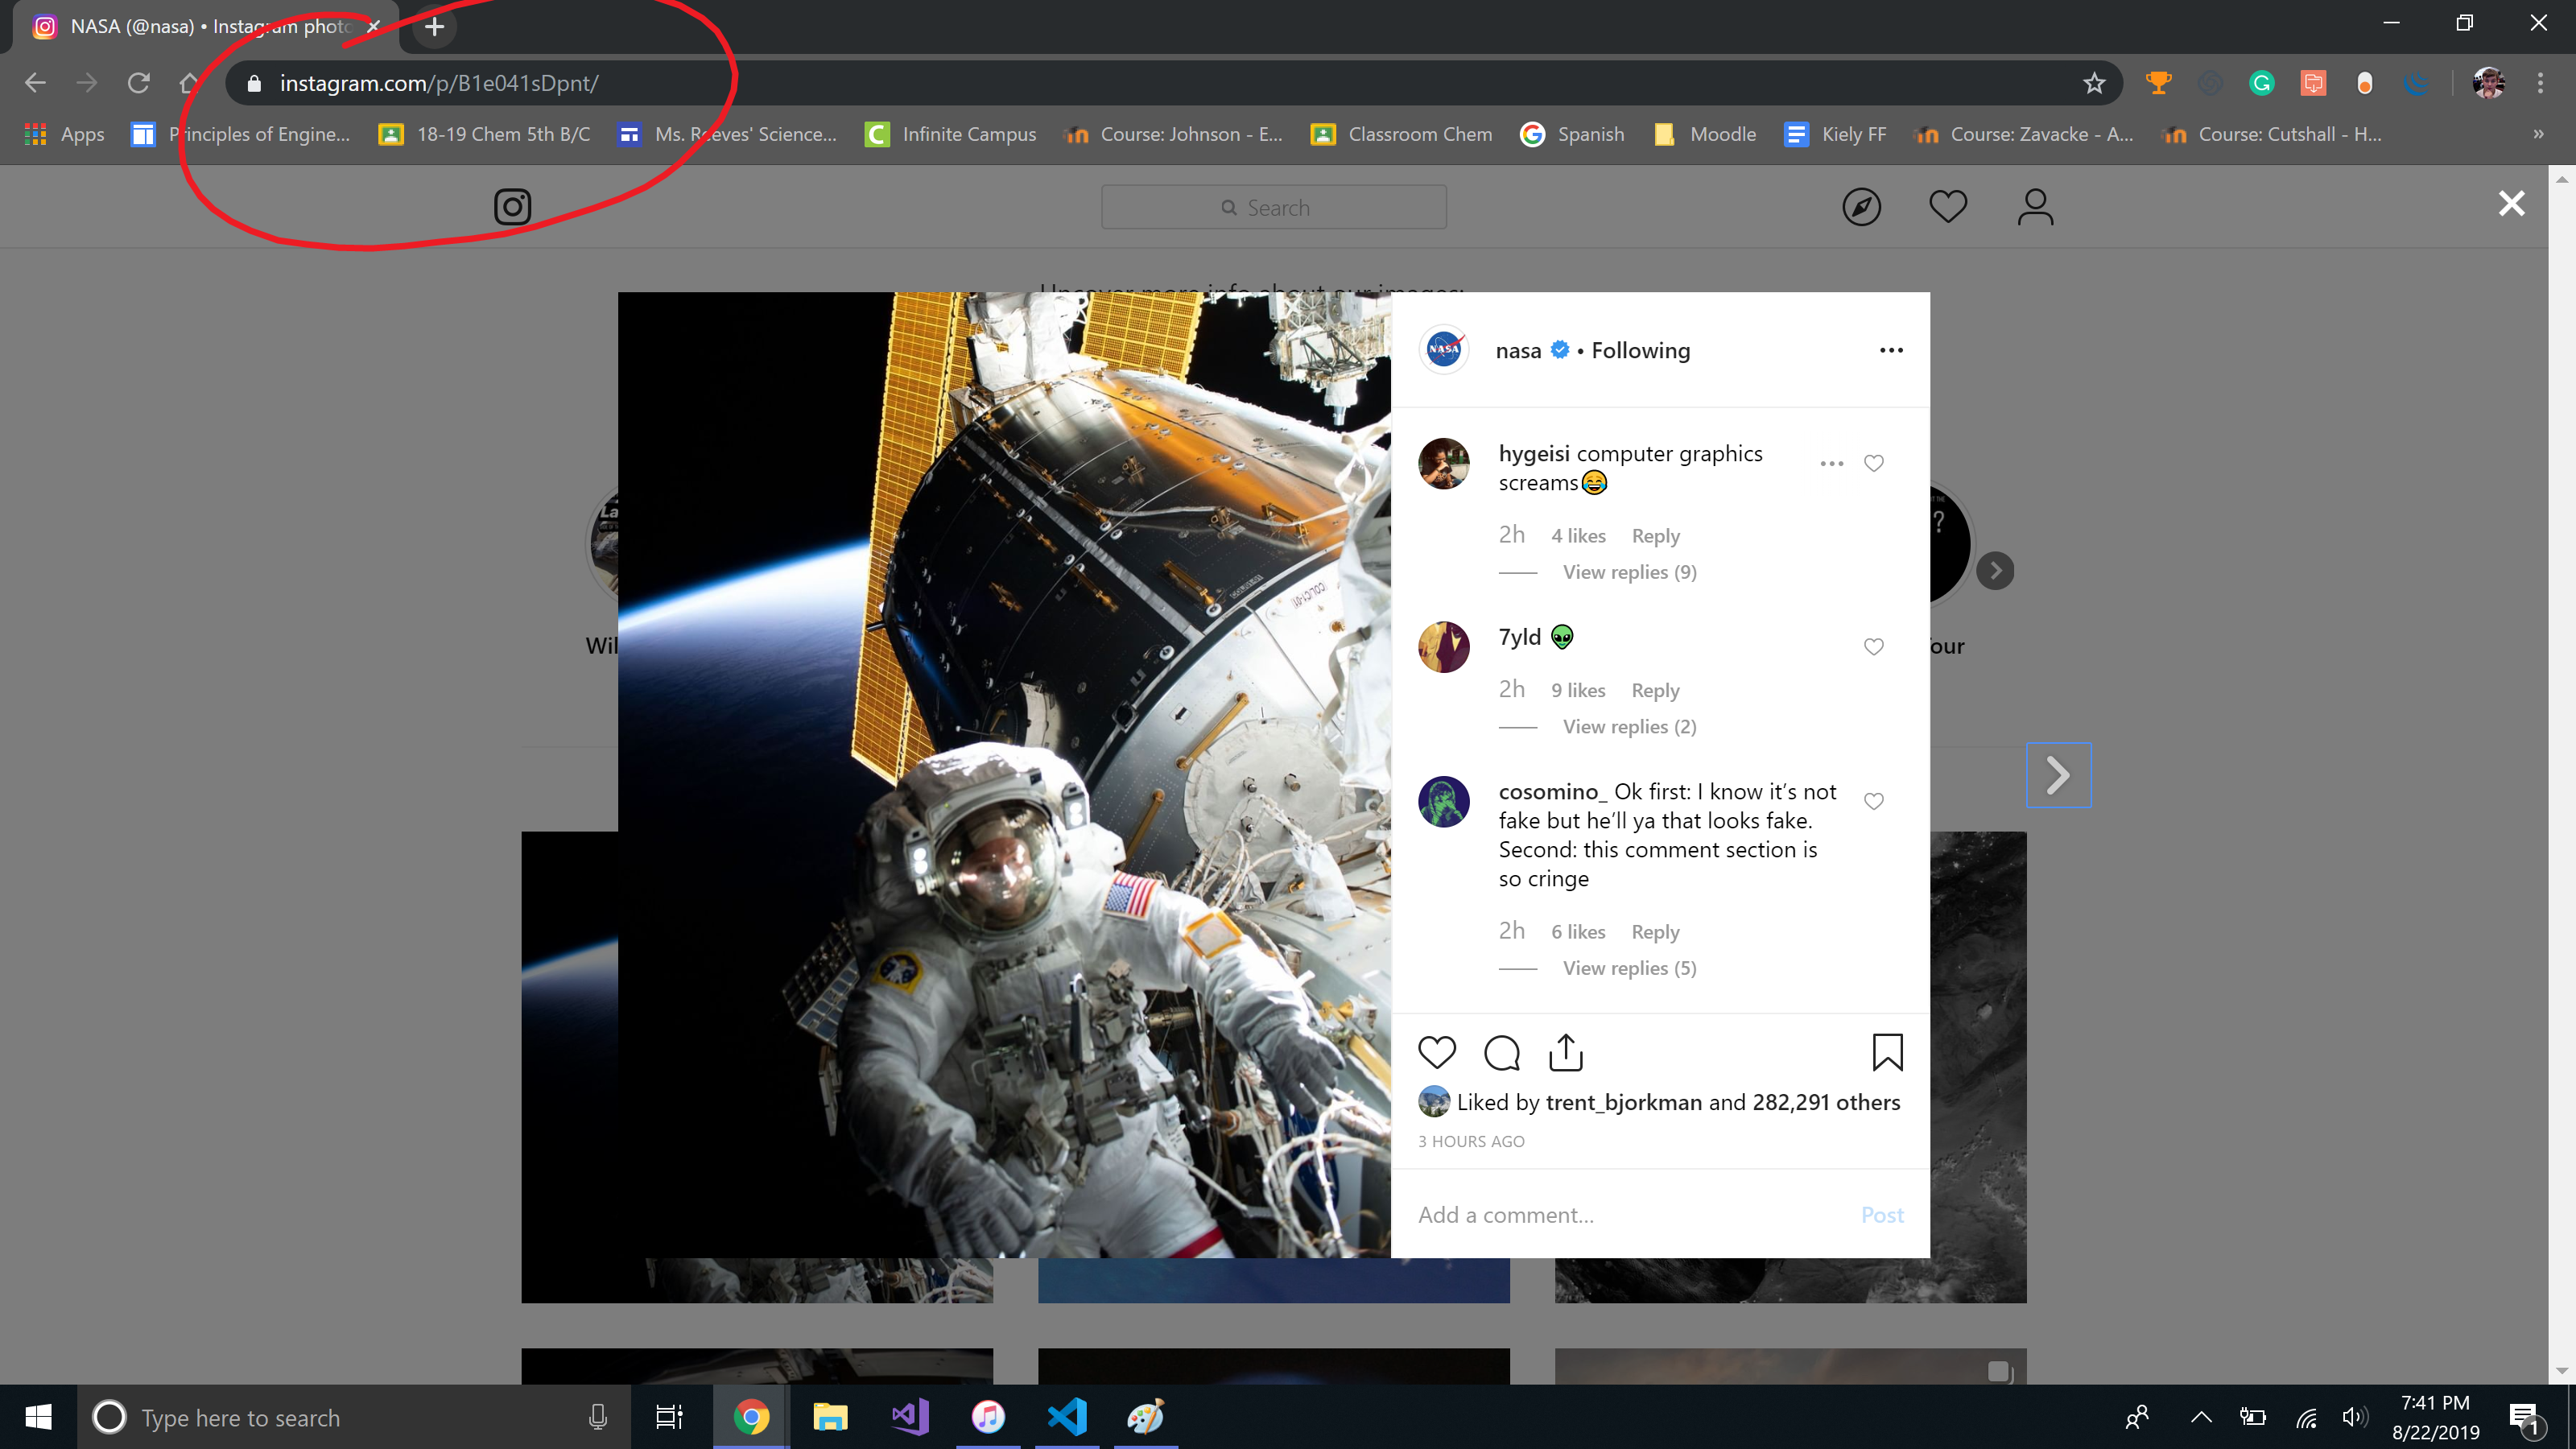Open the volume control in system tray
Image resolution: width=2576 pixels, height=1449 pixels.
tap(2354, 1417)
